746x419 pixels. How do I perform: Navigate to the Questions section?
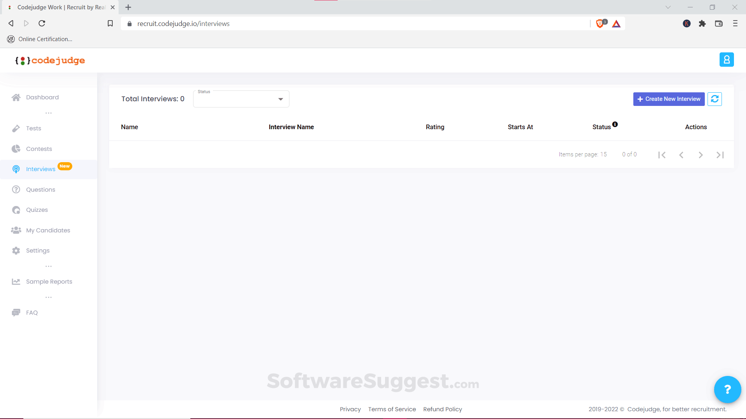(40, 189)
